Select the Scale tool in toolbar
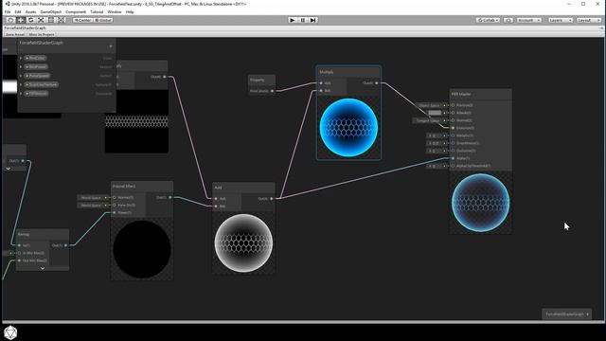This screenshot has height=341, width=606. 41,20
